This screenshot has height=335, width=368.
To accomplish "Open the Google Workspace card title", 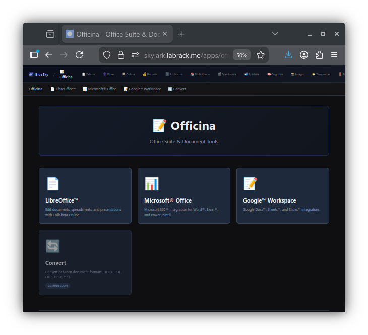I will pos(269,200).
